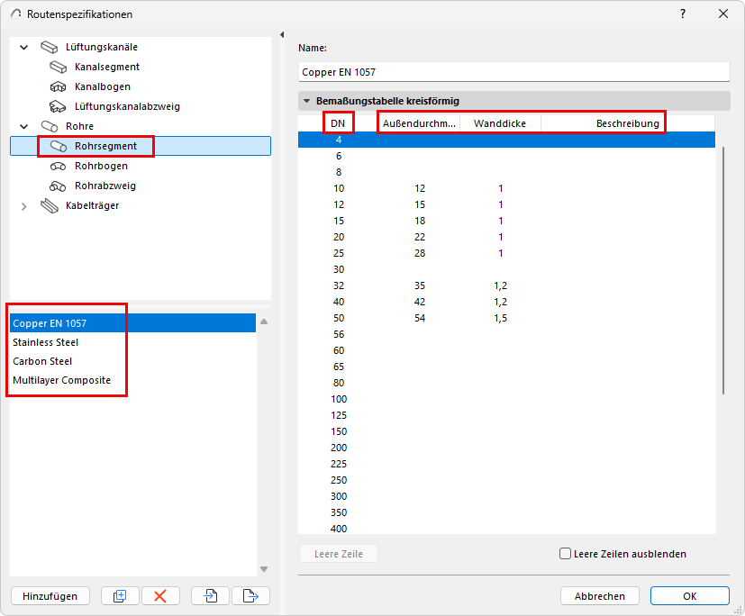The width and height of the screenshot is (745, 616).
Task: Click the Kanalbogen elbow icon
Action: (58, 87)
